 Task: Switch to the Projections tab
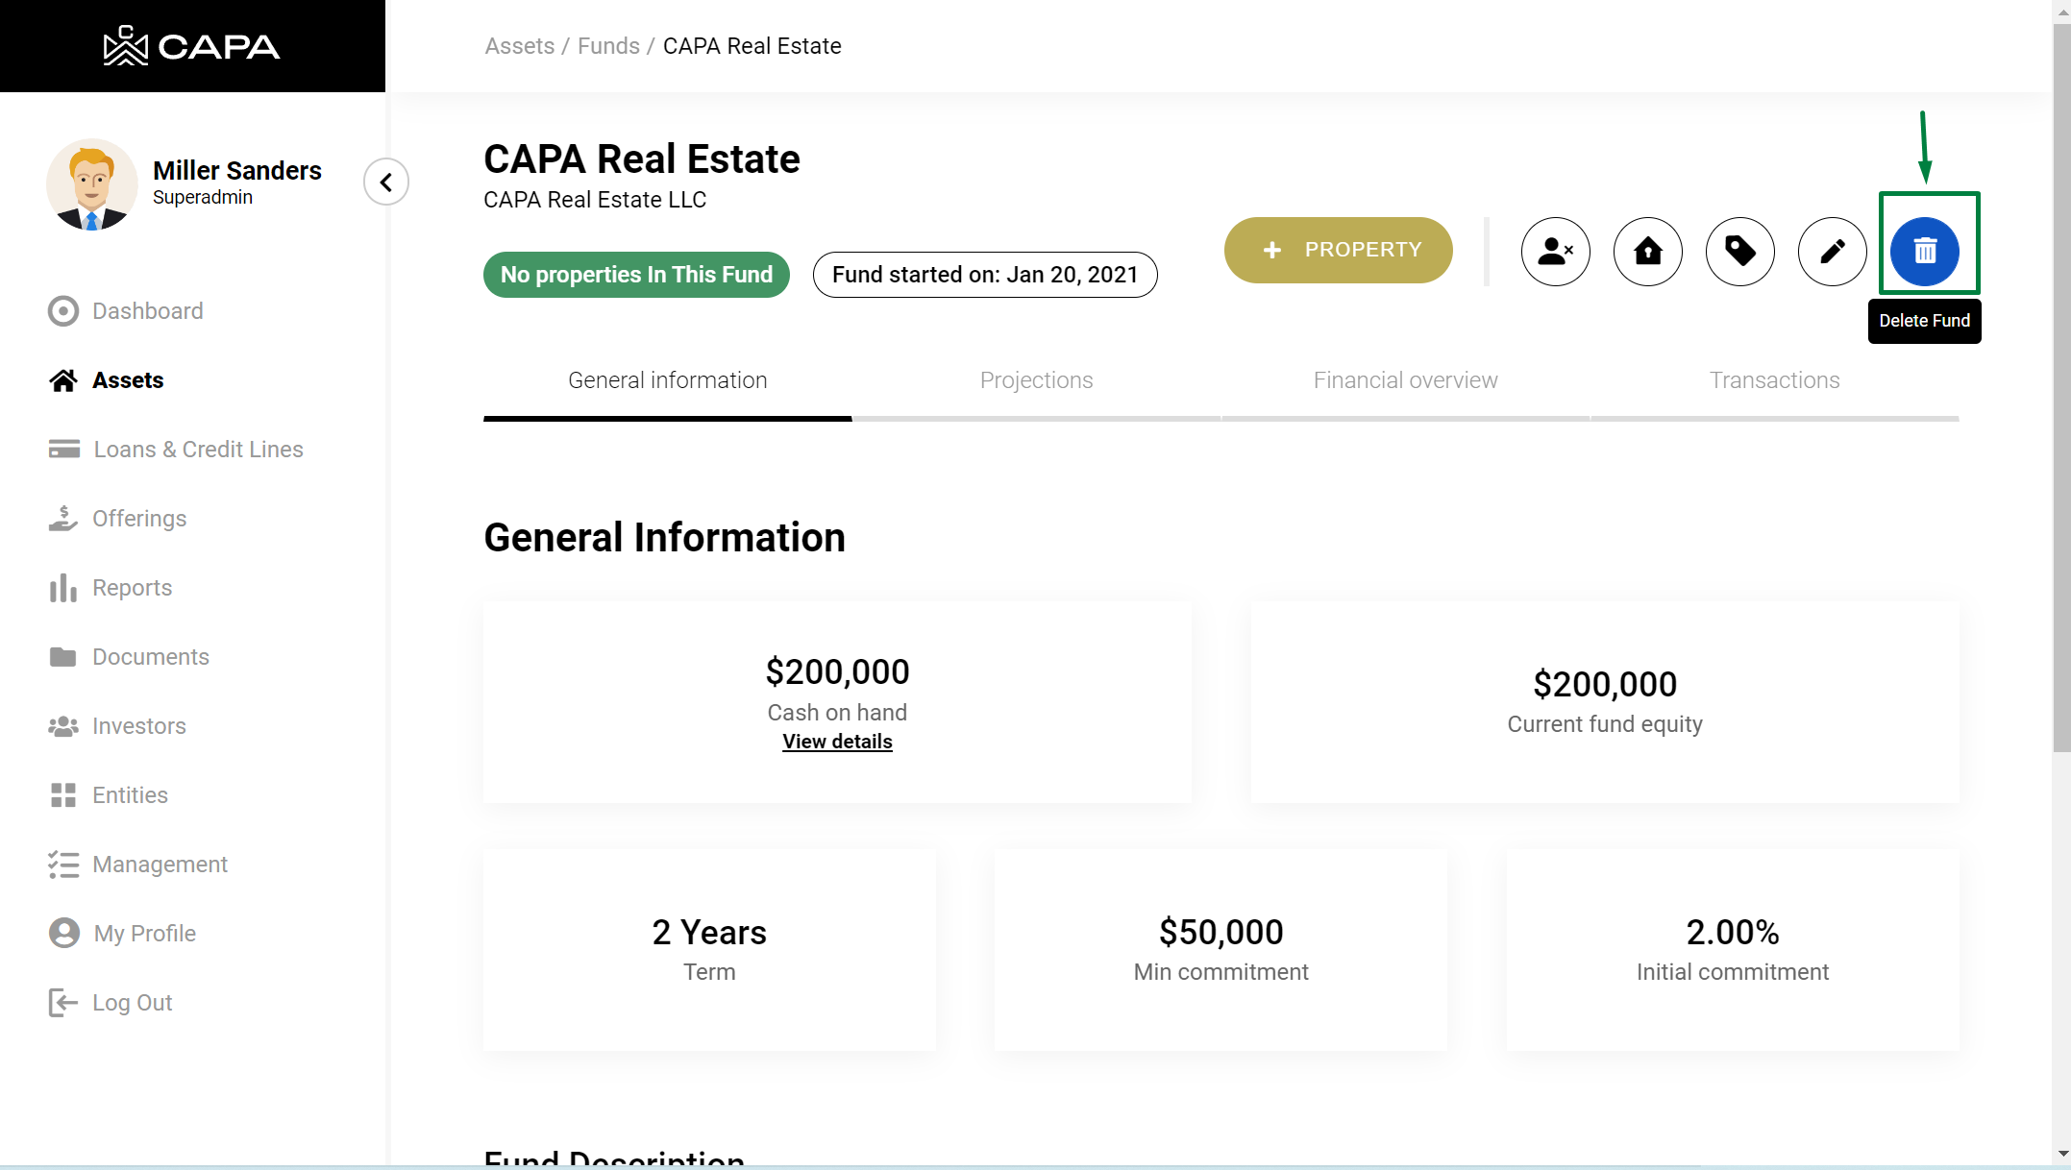(1036, 380)
